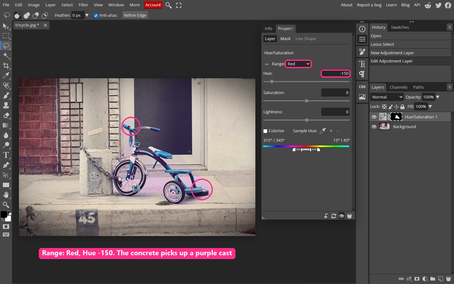Screen dimensions: 454x284
Task: Expand the Opacity slider arrow
Action: (438, 97)
